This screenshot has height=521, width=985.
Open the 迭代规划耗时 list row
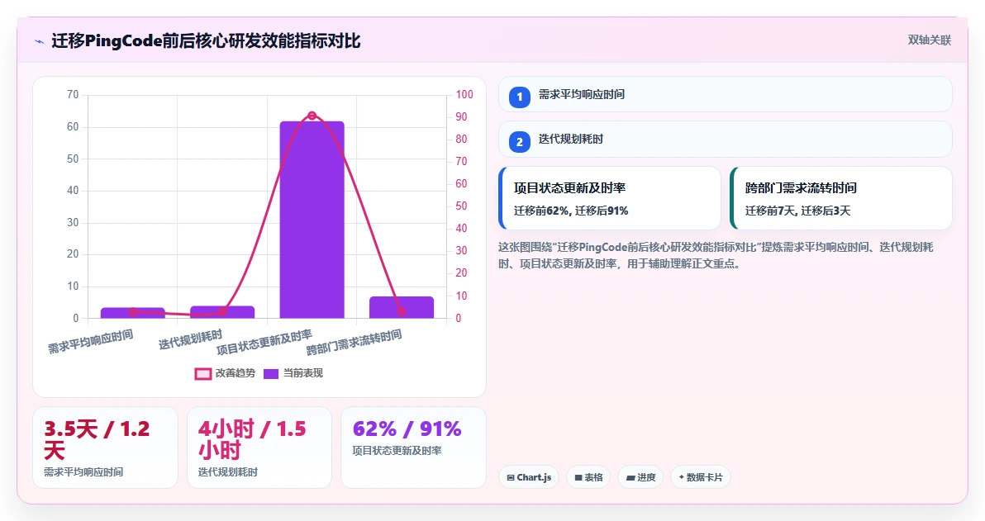click(x=725, y=140)
